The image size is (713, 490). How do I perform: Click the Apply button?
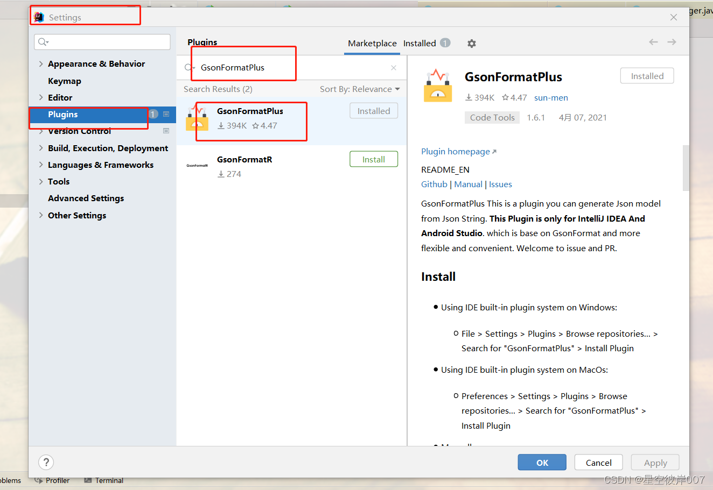655,462
